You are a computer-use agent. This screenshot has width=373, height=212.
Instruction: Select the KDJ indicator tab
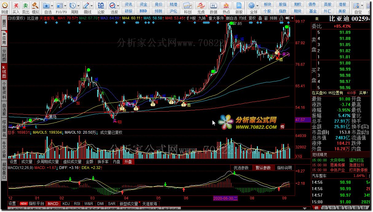click(x=66, y=204)
